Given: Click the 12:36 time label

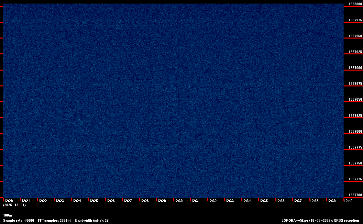Looking at the screenshot, I should (280, 201).
